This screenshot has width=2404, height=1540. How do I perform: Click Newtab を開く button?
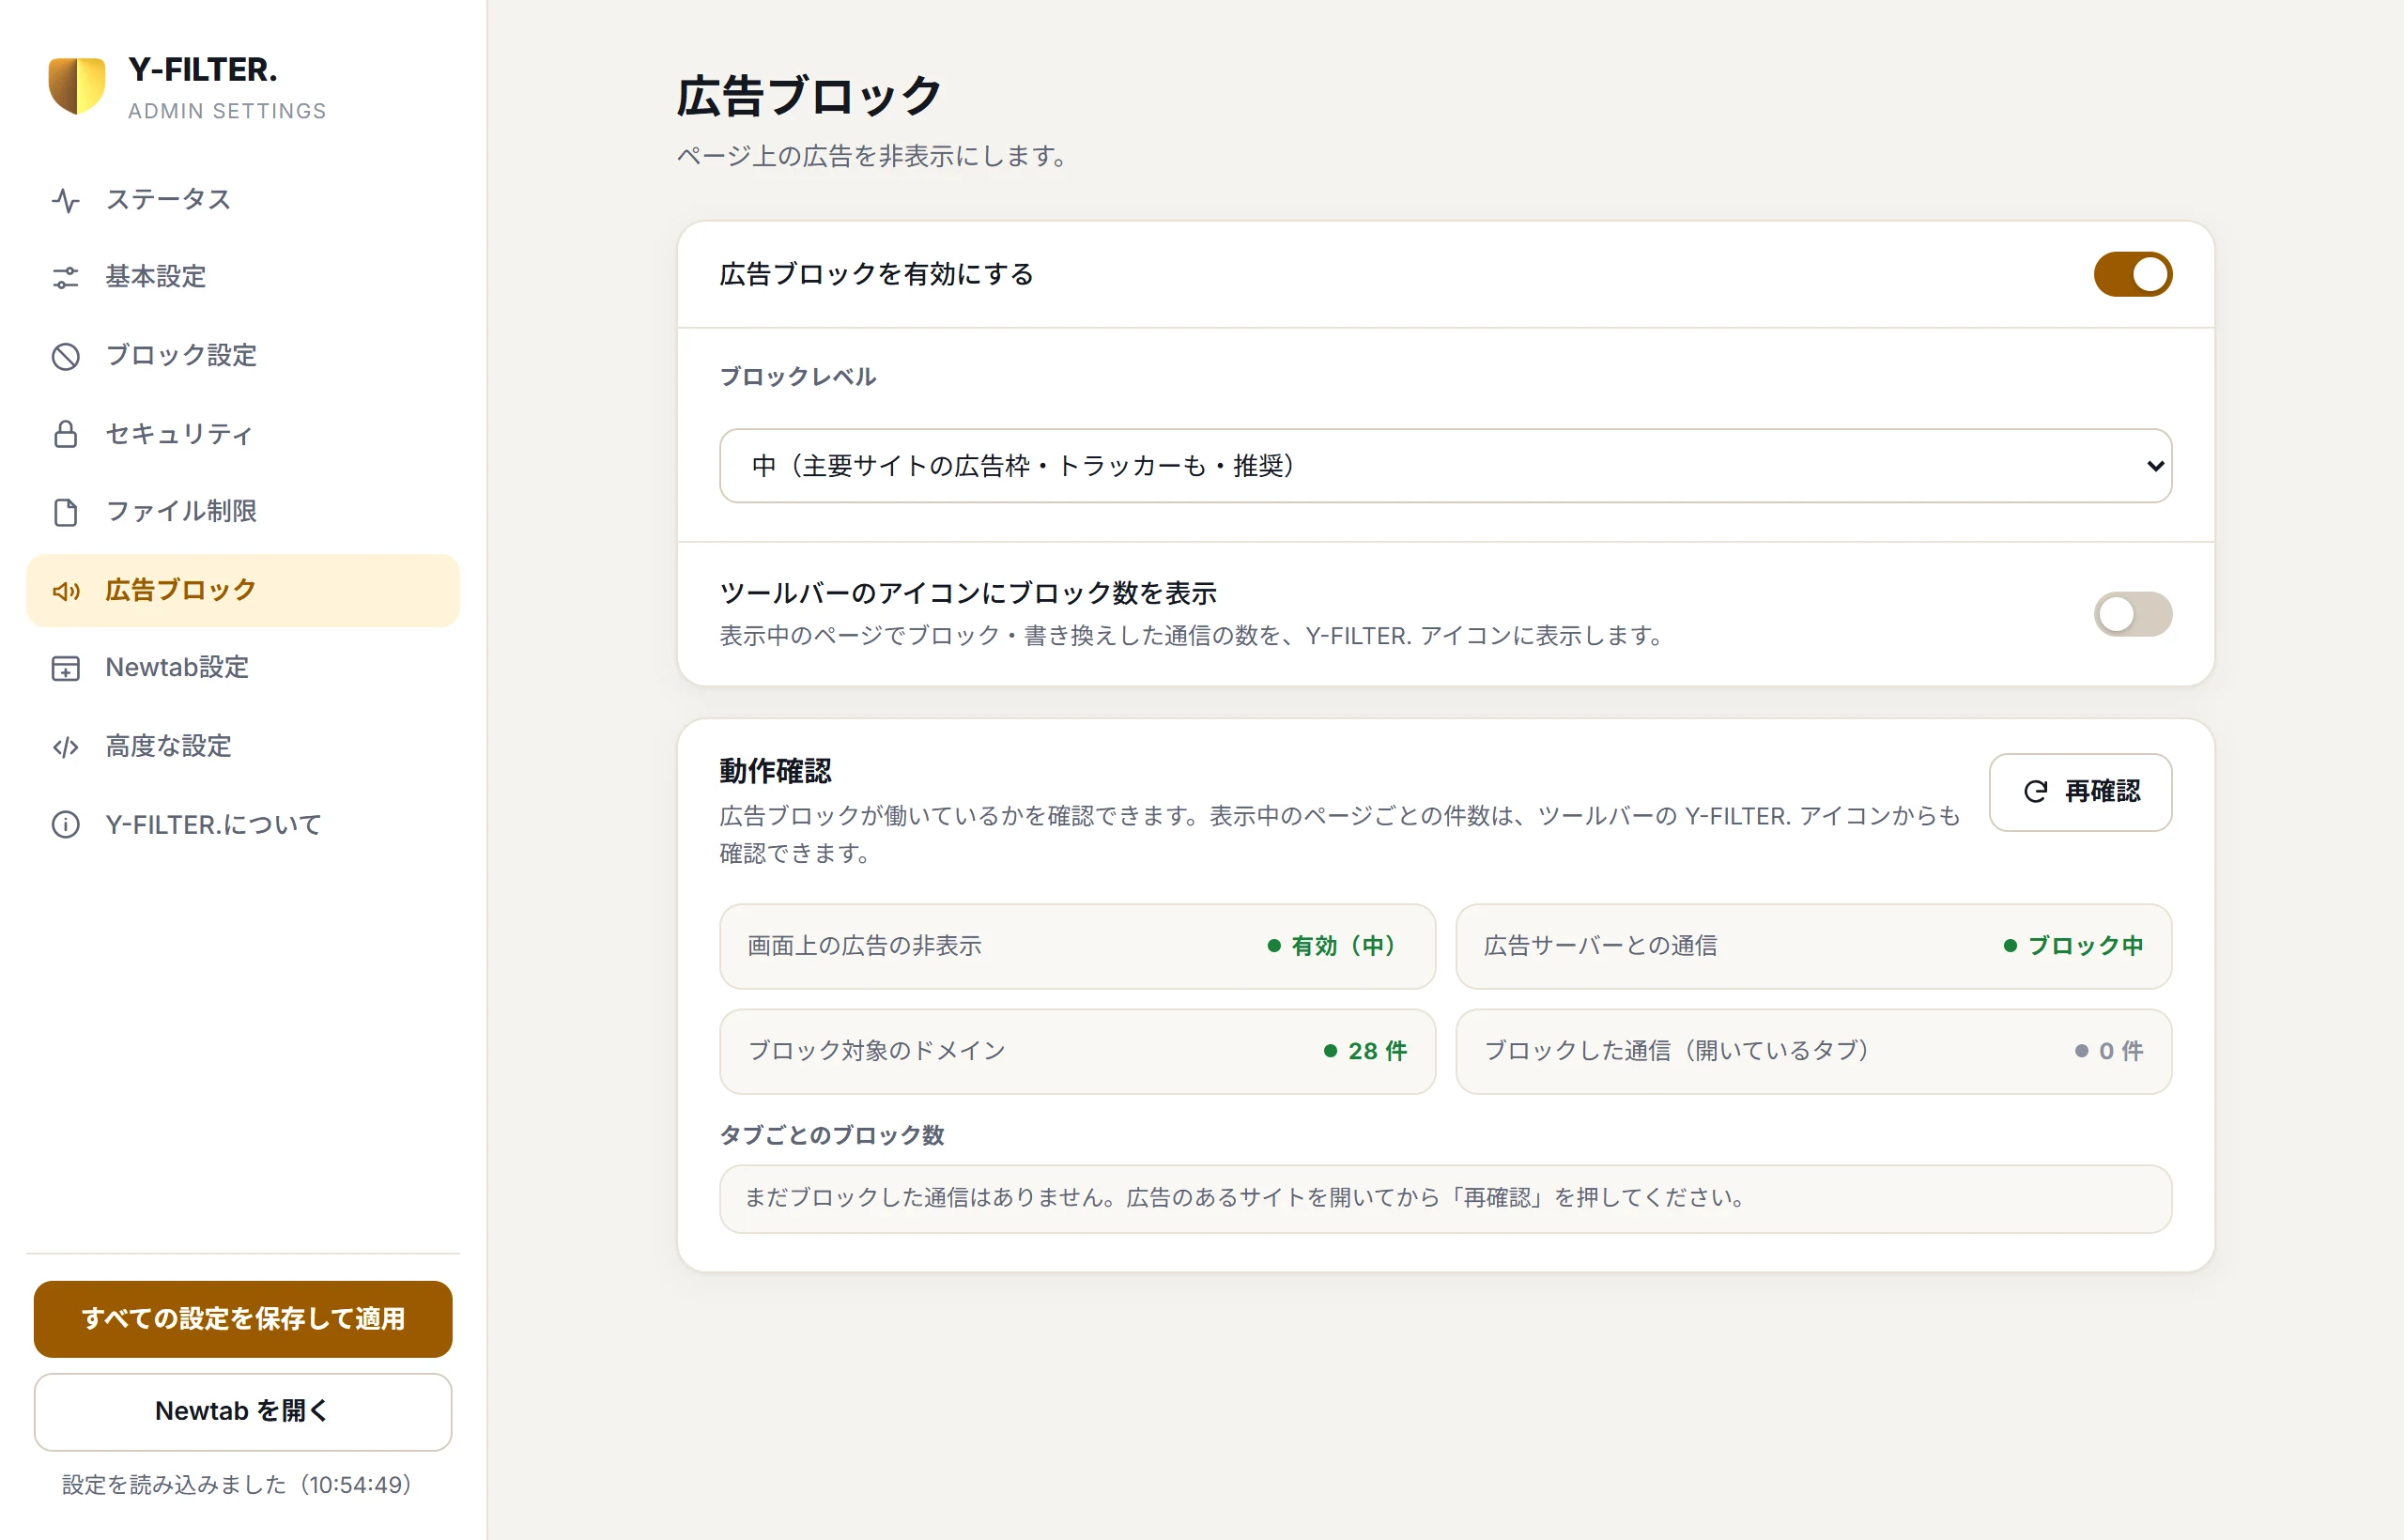click(x=243, y=1412)
